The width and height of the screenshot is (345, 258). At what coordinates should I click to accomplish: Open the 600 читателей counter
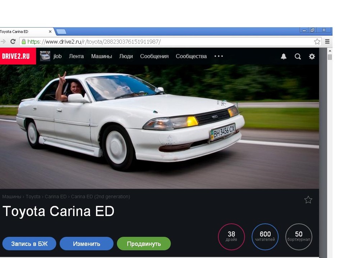[265, 237]
